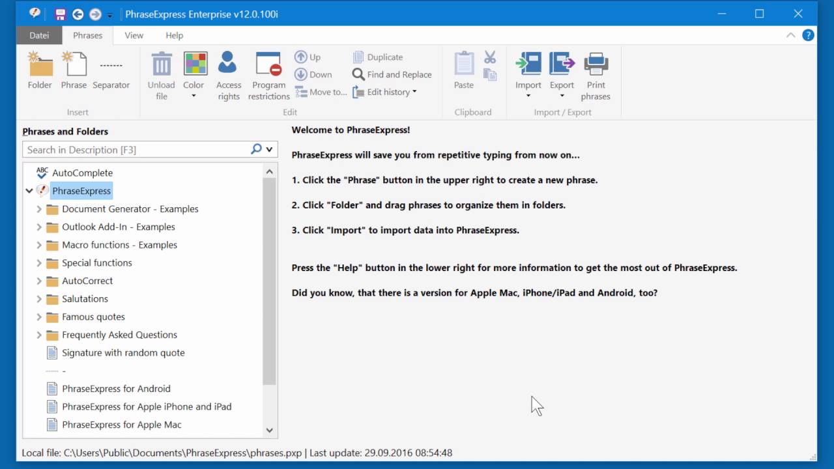Select the Famous quotes folder label
834x469 pixels.
pyautogui.click(x=93, y=317)
